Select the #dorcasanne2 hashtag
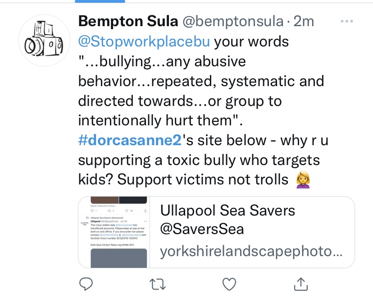The width and height of the screenshot is (373, 303). 129,140
